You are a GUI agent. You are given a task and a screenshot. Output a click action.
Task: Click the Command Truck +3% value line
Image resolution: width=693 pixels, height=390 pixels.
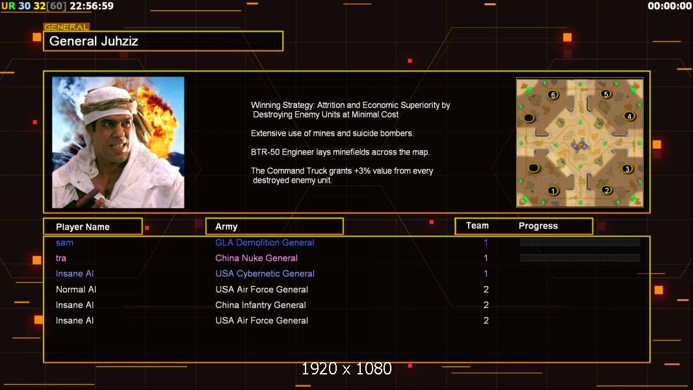pos(342,175)
